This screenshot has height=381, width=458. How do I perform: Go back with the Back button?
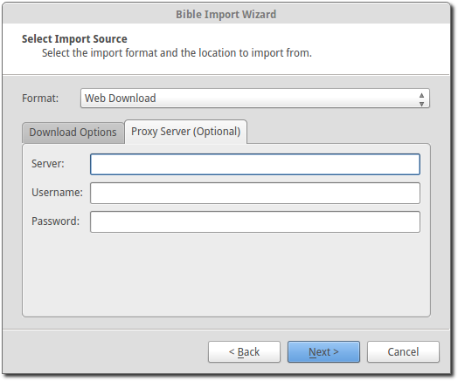244,352
